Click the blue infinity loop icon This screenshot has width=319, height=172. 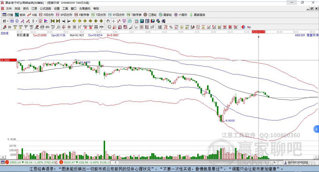coord(249,27)
